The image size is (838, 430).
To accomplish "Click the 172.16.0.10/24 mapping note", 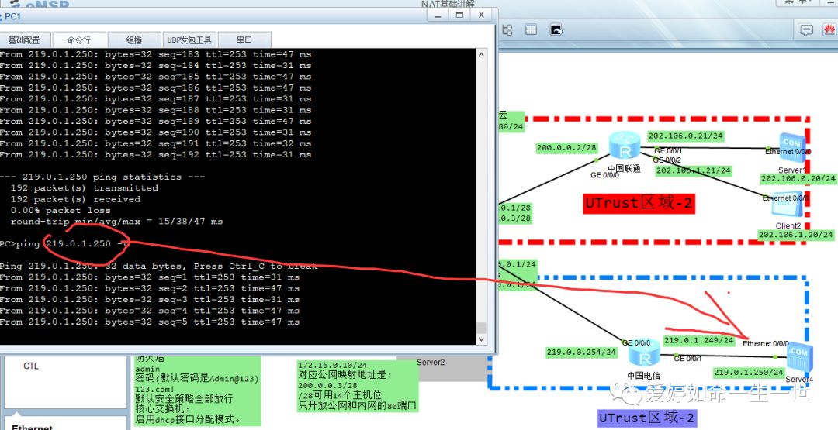I will coord(357,387).
